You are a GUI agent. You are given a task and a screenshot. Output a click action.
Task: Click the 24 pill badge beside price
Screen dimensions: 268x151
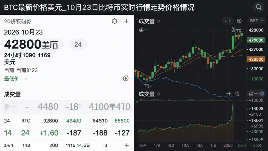78,45
